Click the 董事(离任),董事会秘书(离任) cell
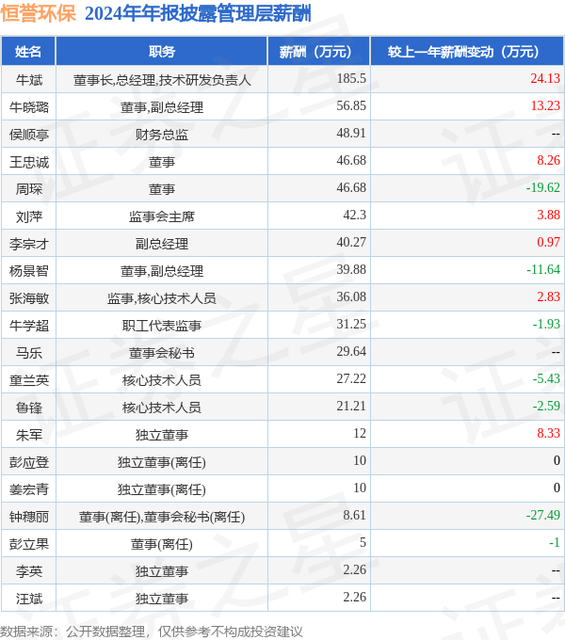This screenshot has height=640, width=565. coord(162,517)
